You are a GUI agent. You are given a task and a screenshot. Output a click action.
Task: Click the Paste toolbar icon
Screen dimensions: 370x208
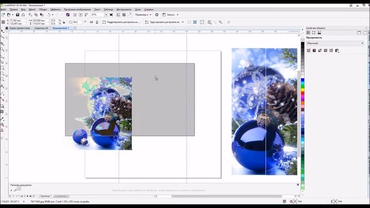tap(42, 14)
